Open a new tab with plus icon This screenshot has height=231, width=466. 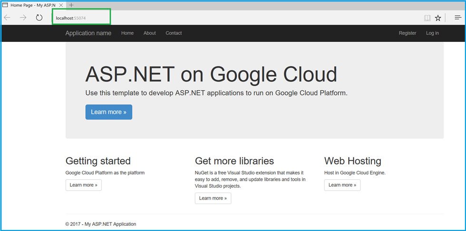pyautogui.click(x=71, y=5)
